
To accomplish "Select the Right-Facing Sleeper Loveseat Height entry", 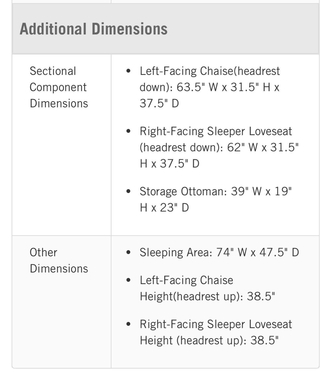I will pyautogui.click(x=216, y=332).
